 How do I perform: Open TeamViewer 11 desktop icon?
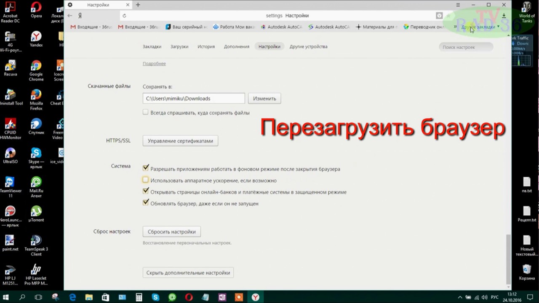(10, 187)
